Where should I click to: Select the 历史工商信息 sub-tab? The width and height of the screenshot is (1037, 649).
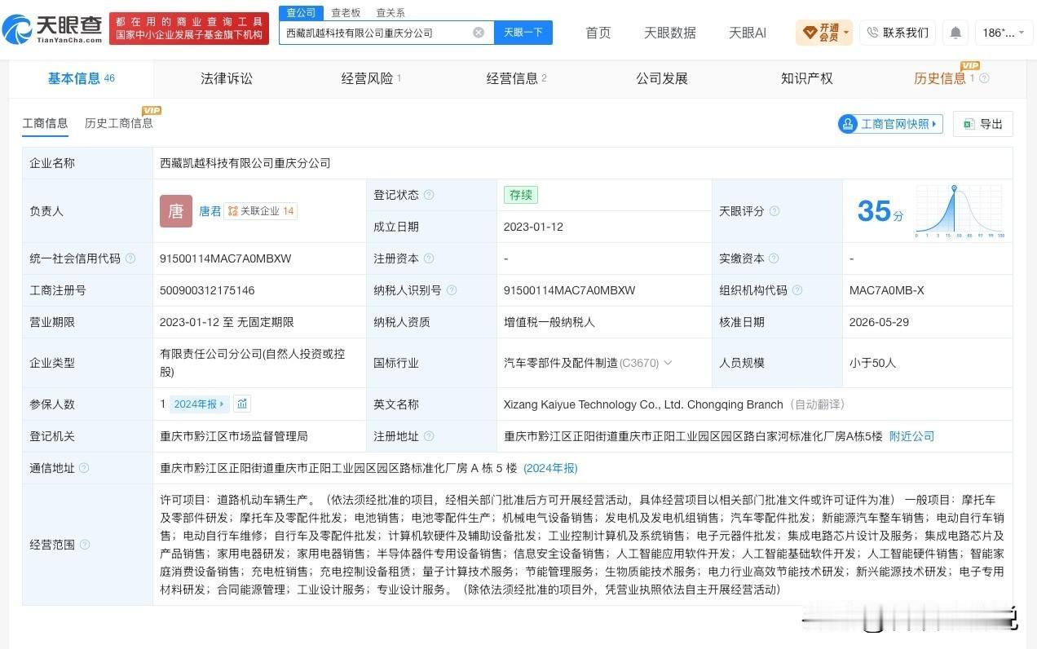click(119, 123)
